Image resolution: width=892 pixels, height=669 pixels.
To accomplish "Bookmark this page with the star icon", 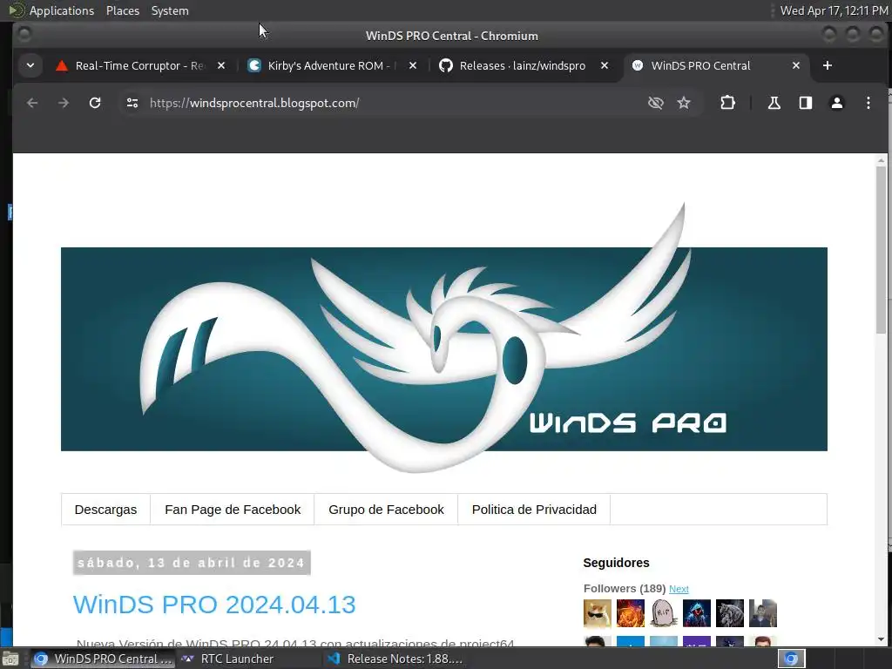I will point(684,103).
